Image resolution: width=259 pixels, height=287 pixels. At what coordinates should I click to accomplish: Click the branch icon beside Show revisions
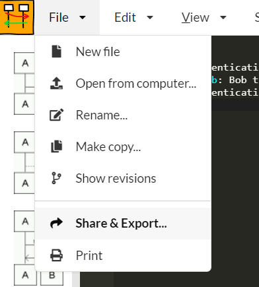click(x=56, y=178)
